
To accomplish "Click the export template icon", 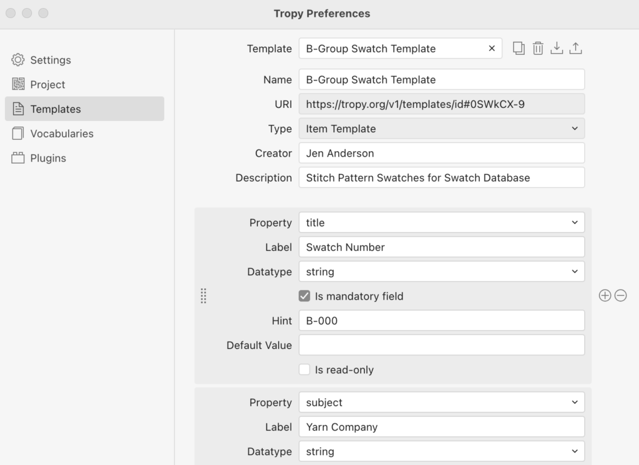I will [576, 49].
